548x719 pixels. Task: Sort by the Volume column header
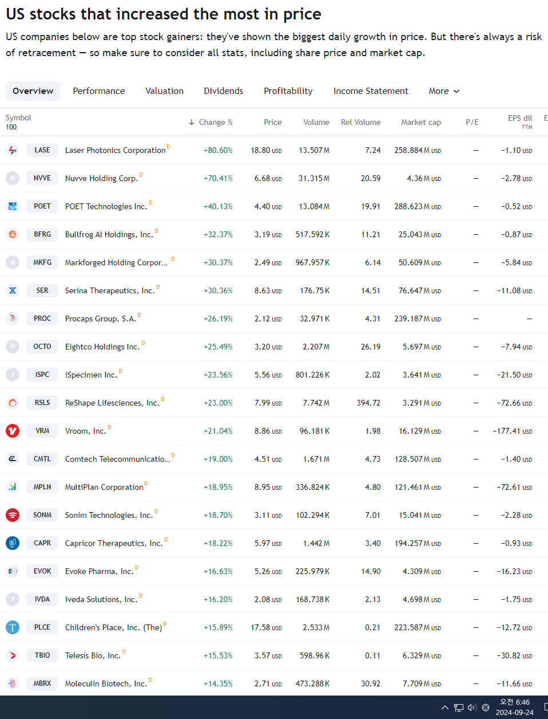tap(316, 122)
